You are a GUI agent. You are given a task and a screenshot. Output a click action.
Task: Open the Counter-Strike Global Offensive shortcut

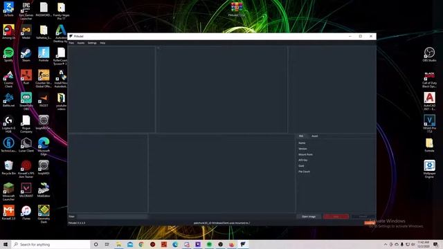tap(44, 79)
